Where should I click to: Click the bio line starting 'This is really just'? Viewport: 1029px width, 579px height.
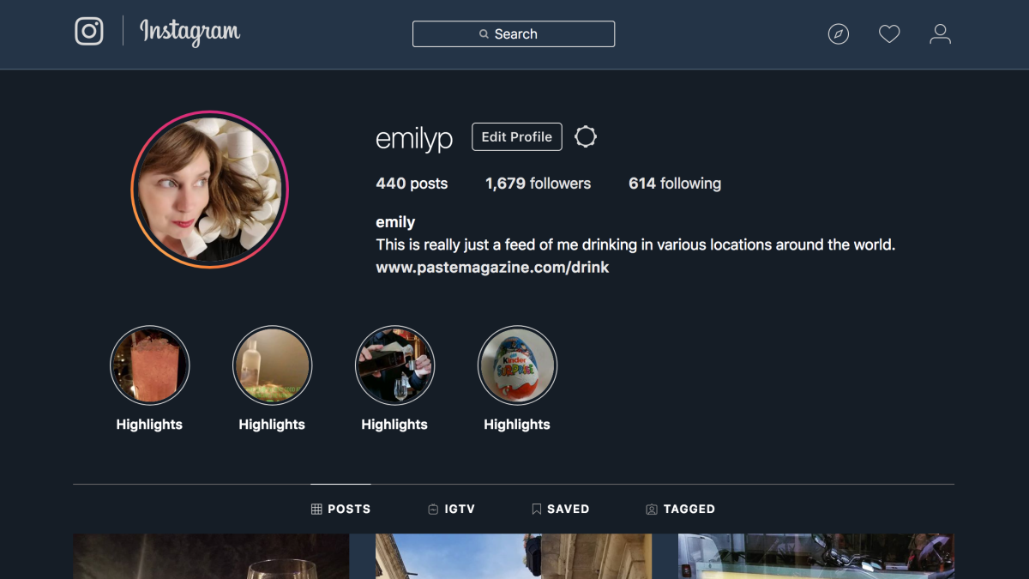pyautogui.click(x=635, y=245)
